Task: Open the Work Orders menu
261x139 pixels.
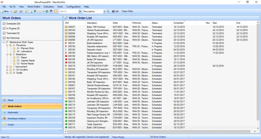Action: 34,7
